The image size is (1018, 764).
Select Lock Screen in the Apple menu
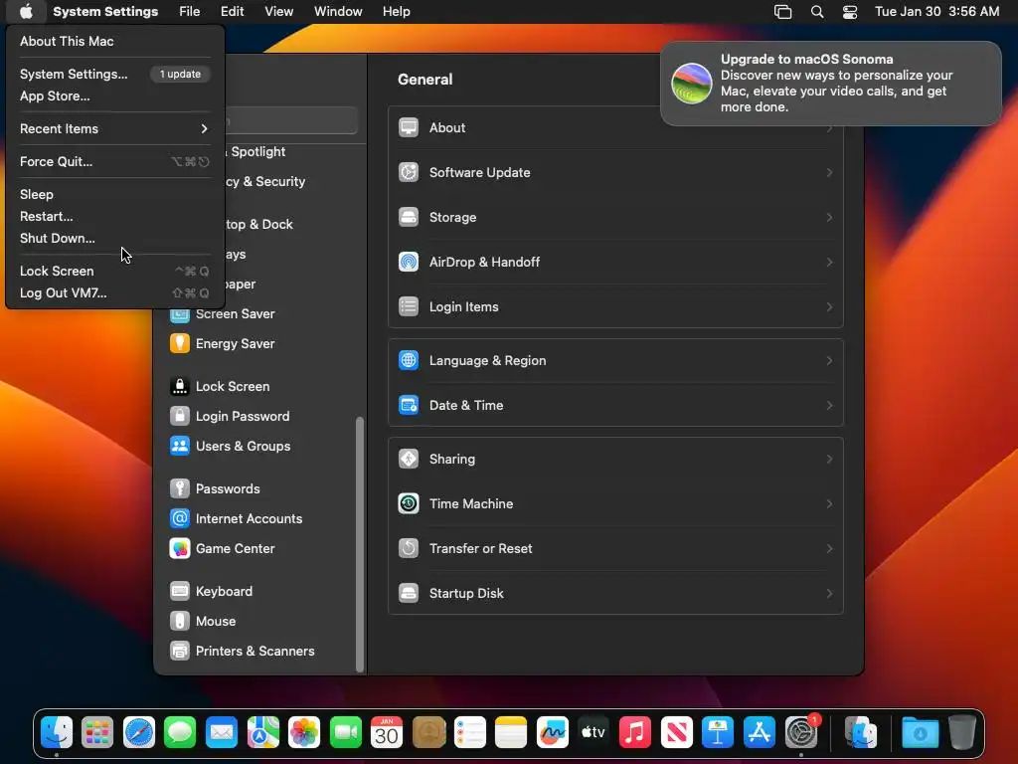115,271
